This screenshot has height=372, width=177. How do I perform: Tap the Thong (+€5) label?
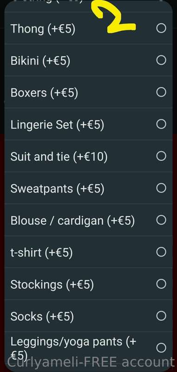(43, 29)
